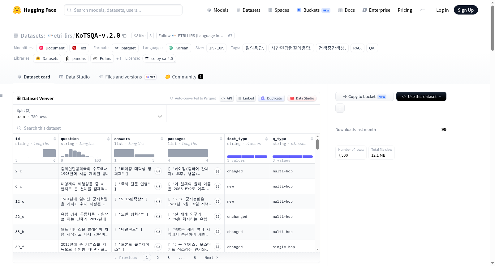Expand passages JSON in row 33_h
Screen dimensions: 495x266
[x=217, y=232]
